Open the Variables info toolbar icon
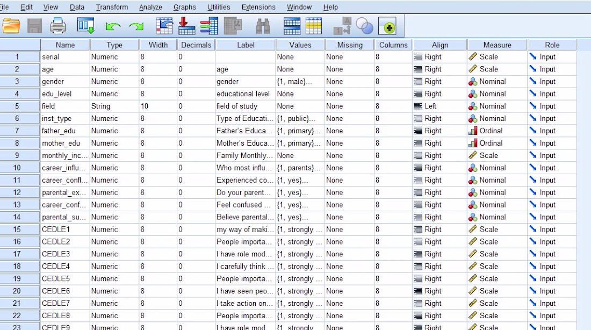Viewport: 591px width, 330px height. (x=209, y=26)
